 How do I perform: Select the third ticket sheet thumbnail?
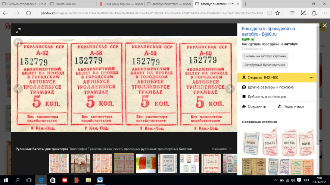102,163
